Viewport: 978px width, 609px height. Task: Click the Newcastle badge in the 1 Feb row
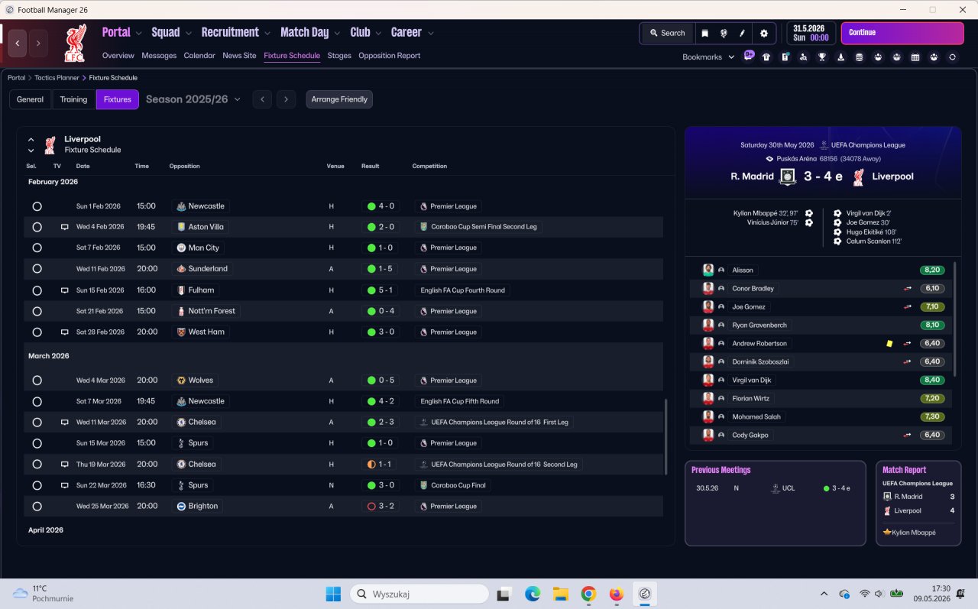(x=181, y=206)
